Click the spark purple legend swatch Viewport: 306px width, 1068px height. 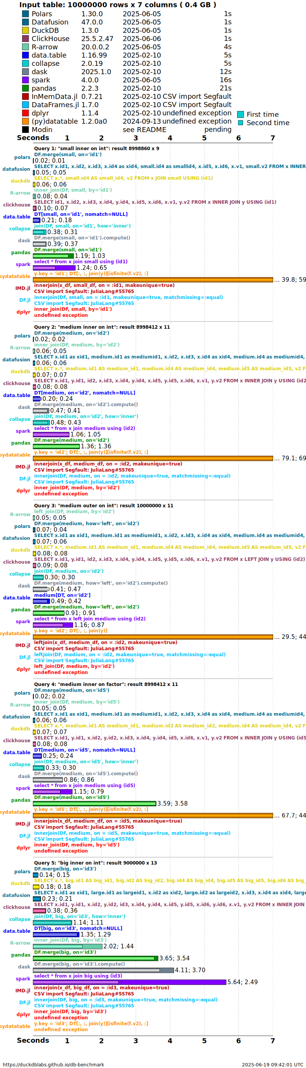coord(25,80)
